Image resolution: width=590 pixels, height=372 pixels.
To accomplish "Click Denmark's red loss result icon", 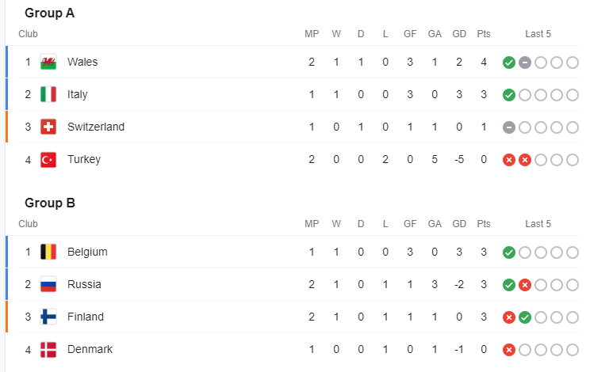I will [509, 350].
